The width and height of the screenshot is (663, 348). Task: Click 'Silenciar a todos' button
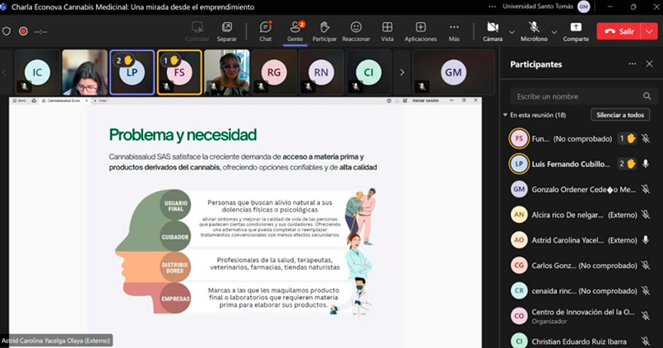tap(621, 115)
